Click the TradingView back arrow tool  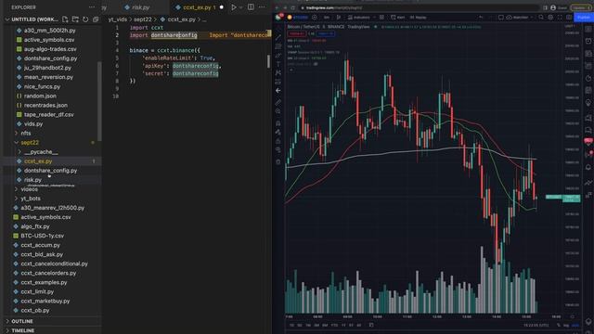pyautogui.click(x=278, y=91)
